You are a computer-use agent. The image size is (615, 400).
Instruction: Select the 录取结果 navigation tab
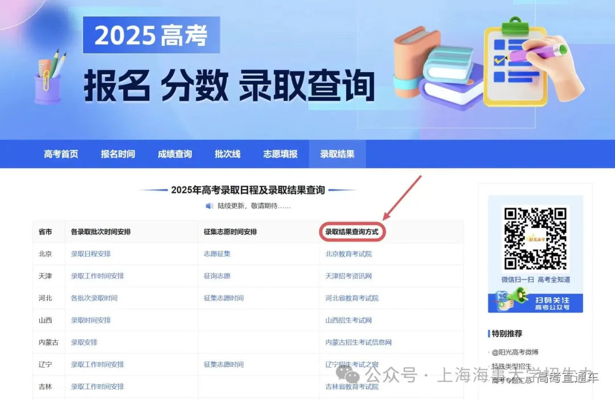coord(337,153)
